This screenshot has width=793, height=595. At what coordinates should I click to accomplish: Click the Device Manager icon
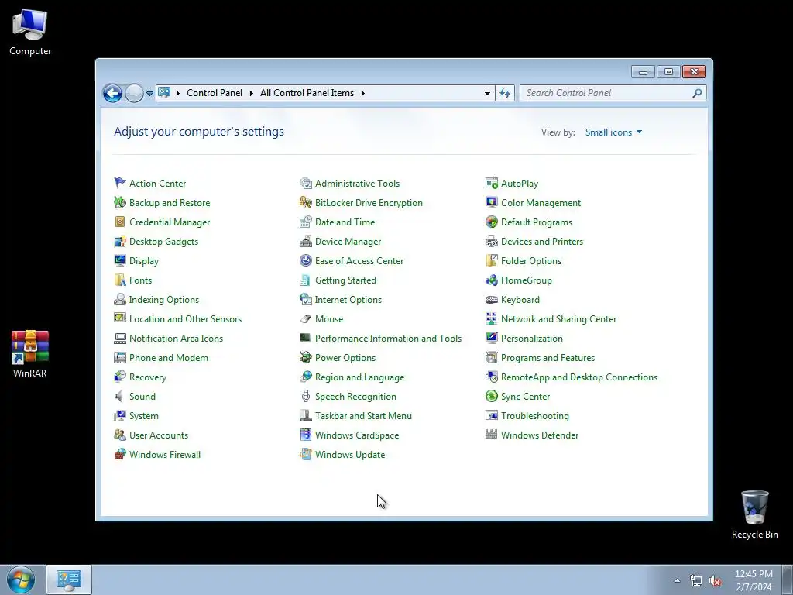click(x=305, y=242)
